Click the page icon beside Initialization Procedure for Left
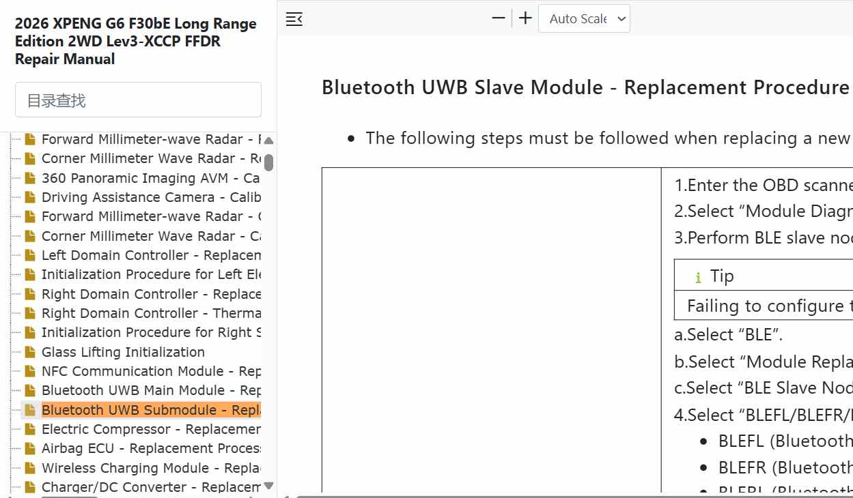The width and height of the screenshot is (853, 498). pyautogui.click(x=29, y=274)
